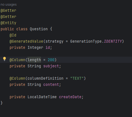Click String type before subject

34,66
